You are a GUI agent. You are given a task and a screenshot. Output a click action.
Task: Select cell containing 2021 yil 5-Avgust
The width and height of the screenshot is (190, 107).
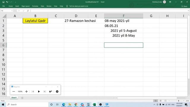pos(123,31)
